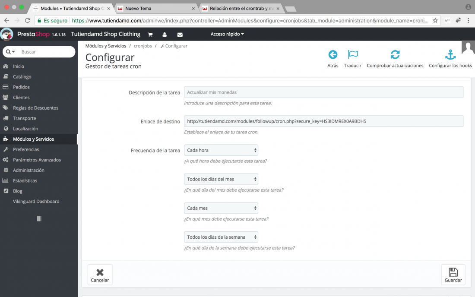The height and width of the screenshot is (297, 475).
Task: Click green padlock secure icon
Action: coord(39,21)
